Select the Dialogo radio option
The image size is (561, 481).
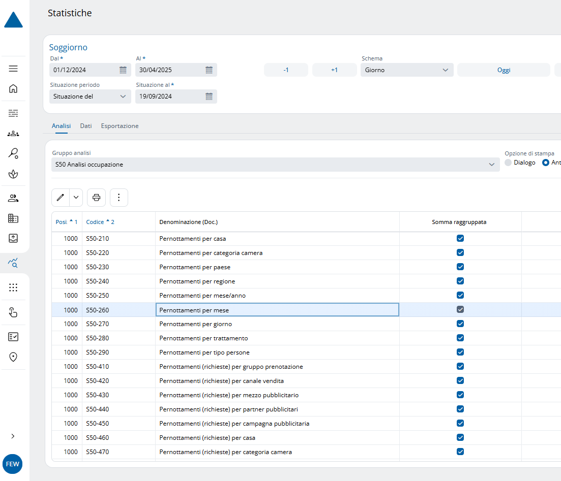(508, 163)
